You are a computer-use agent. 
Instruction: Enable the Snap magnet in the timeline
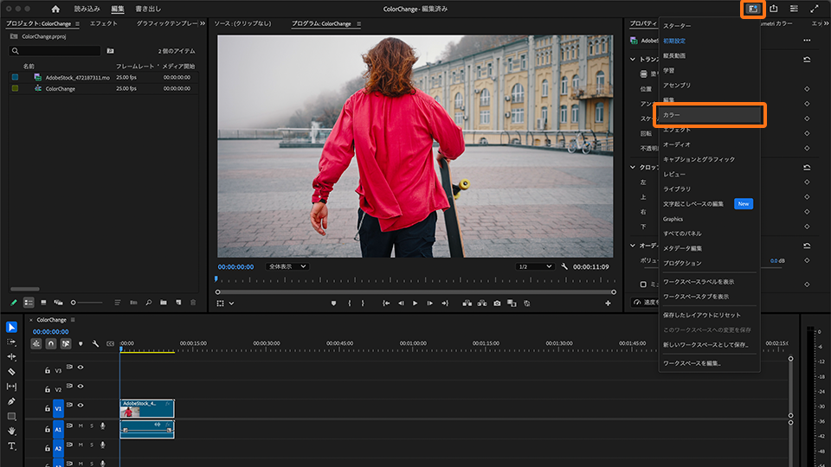(51, 343)
